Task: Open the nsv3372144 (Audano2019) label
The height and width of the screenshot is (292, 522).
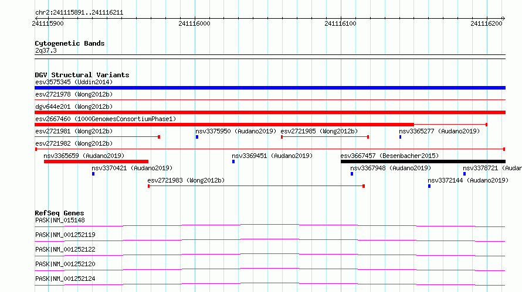Action: pos(468,180)
